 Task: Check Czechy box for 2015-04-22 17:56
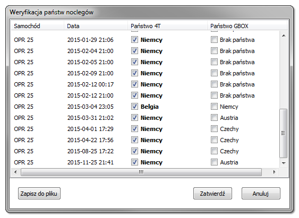(214, 140)
